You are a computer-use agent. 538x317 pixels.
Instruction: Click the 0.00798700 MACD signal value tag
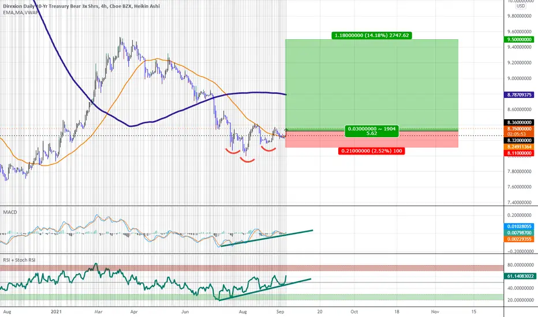pos(520,233)
